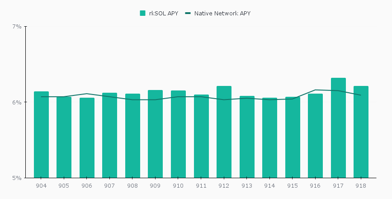The width and height of the screenshot is (392, 199).
Task: Toggle the Native Network APY legend entry
Action: pos(222,14)
